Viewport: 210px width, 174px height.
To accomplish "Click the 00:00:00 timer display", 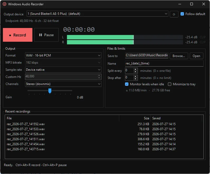I will pos(79,30).
